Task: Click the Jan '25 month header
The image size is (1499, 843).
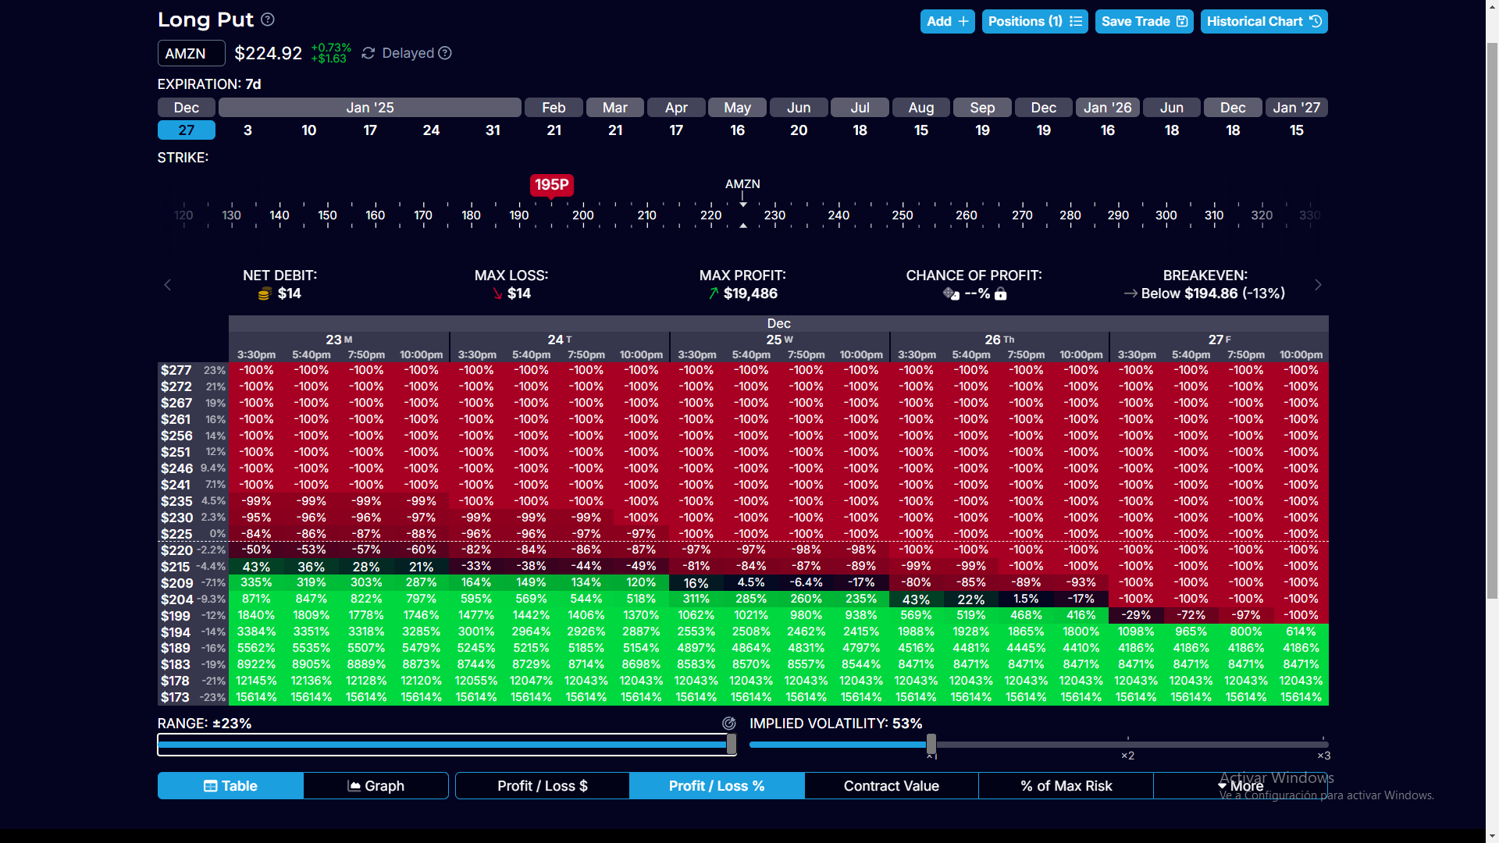Action: pos(370,108)
